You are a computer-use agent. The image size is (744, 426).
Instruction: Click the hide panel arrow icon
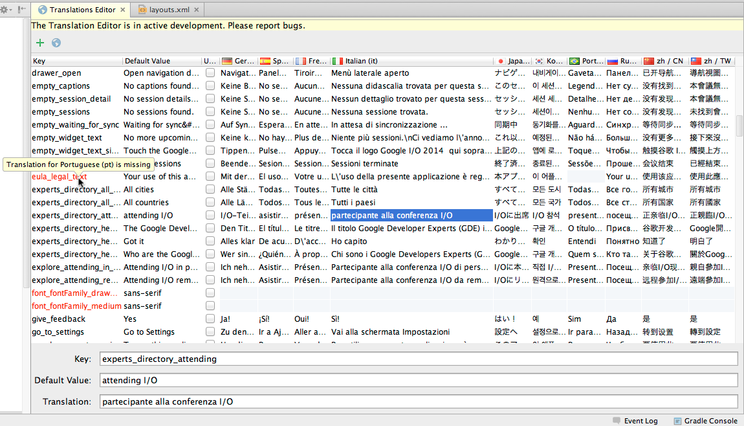[x=22, y=10]
